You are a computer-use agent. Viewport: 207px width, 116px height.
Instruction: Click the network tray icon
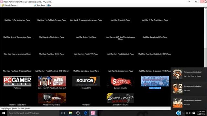pos(187,113)
